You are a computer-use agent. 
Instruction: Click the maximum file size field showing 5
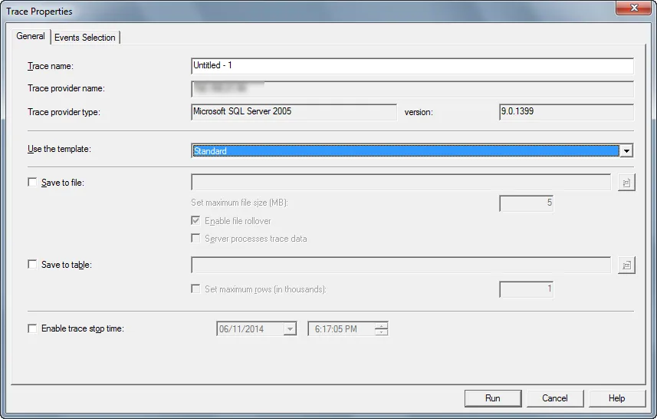(526, 203)
